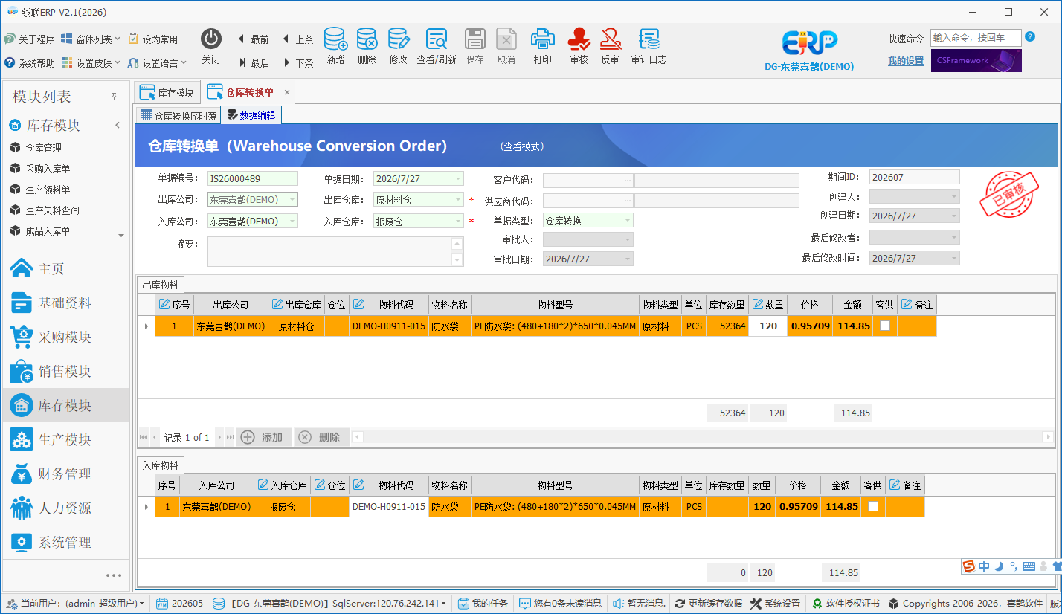Open 生产领料单 in module list
1062x614 pixels.
tap(48, 190)
